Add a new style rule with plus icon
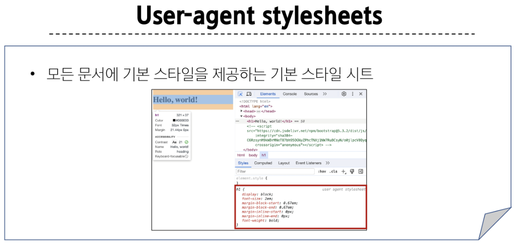Image resolution: width=518 pixels, height=246 pixels. 344,172
